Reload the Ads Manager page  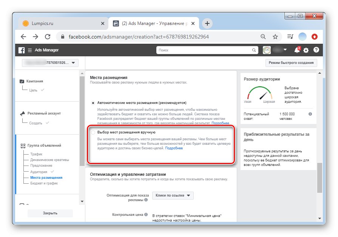48,37
